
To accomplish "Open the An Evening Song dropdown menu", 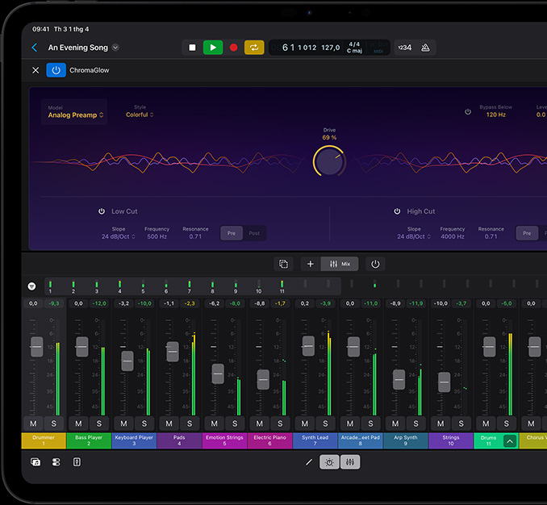I will 115,48.
